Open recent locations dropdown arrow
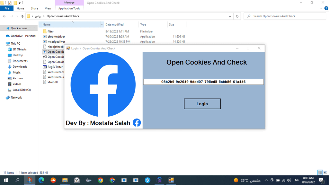Viewport: 329px width, 185px height. tap(17, 16)
